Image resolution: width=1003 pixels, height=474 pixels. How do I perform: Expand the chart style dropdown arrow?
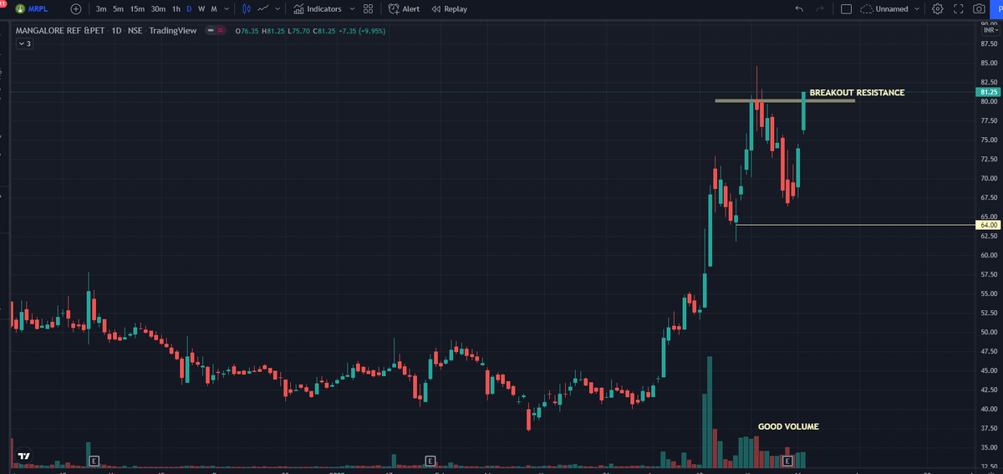click(277, 8)
